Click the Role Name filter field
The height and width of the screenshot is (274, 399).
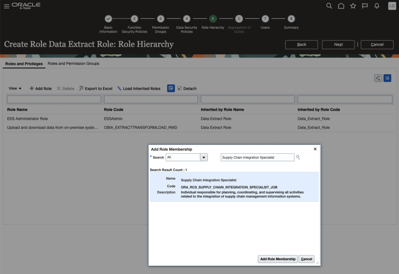[54, 99]
